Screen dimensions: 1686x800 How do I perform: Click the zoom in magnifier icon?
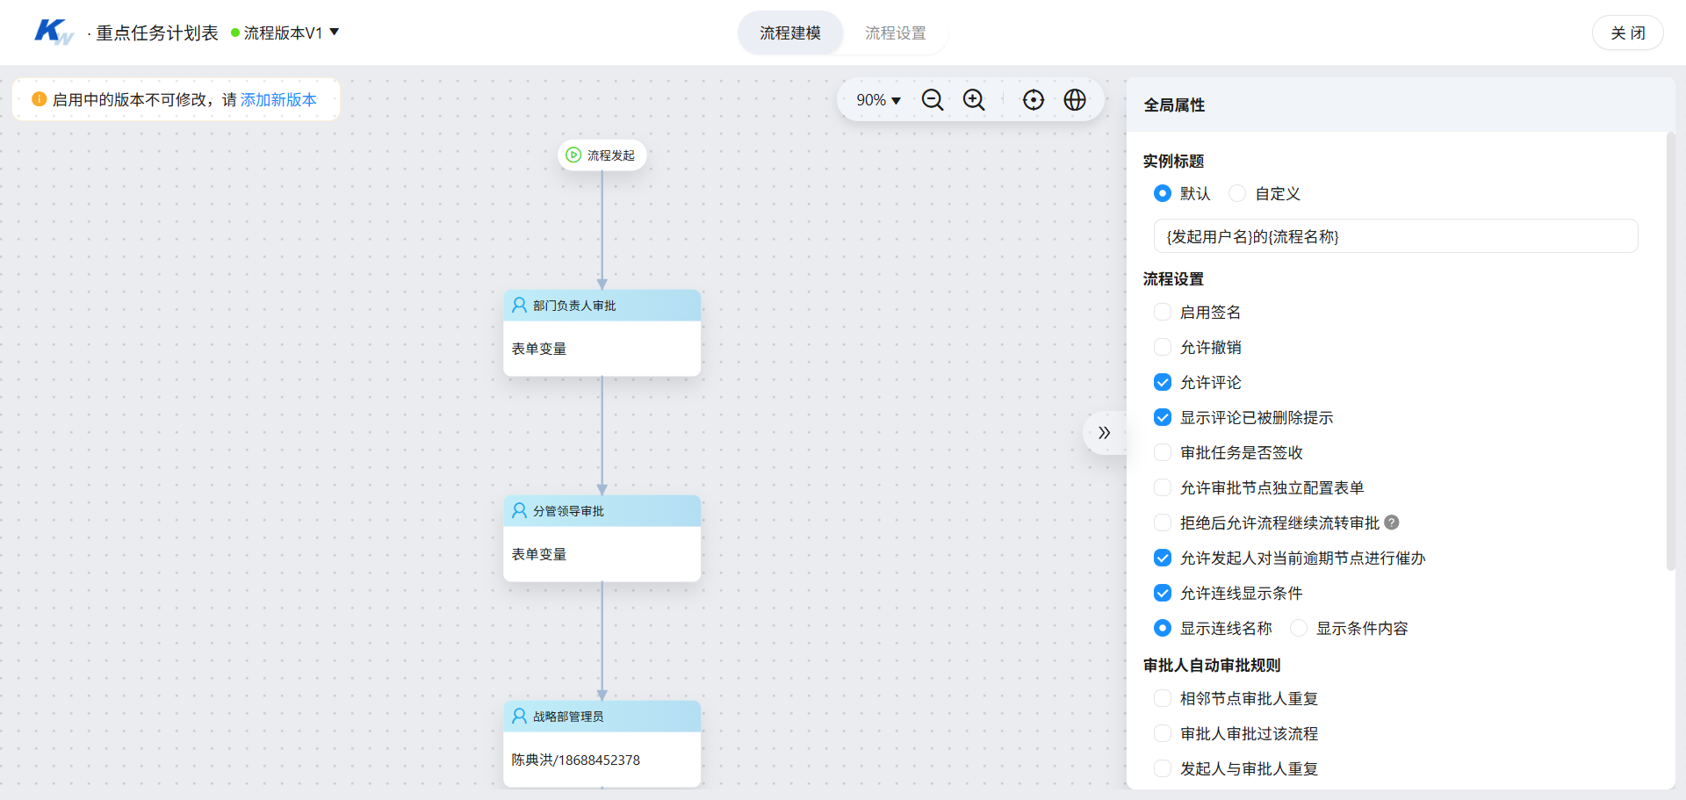coord(974,99)
